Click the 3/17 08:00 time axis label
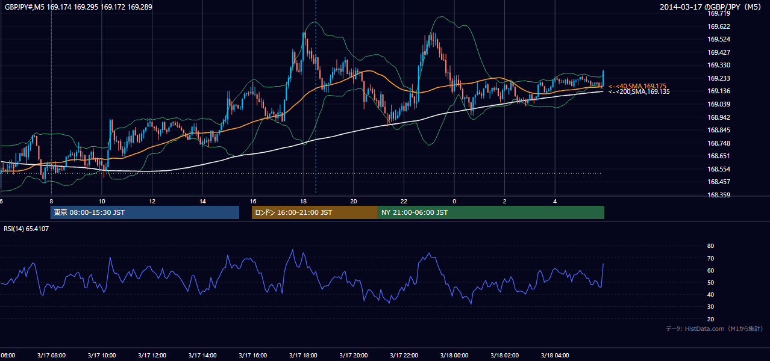 (x=51, y=356)
